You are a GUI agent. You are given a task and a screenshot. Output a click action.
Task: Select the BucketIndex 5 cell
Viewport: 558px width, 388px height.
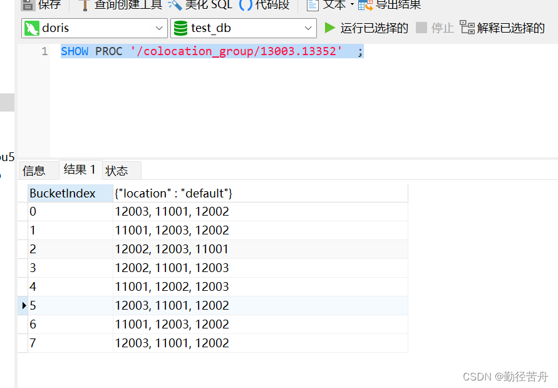pos(71,306)
